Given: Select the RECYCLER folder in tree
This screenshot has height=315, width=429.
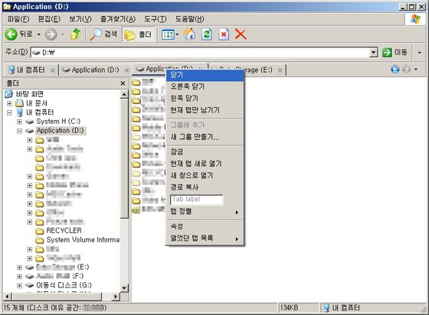Looking at the screenshot, I should click(x=64, y=231).
